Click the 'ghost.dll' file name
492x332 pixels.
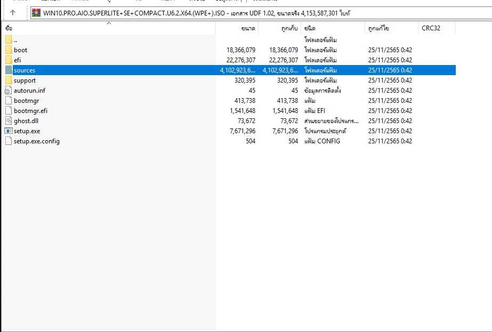(x=26, y=121)
